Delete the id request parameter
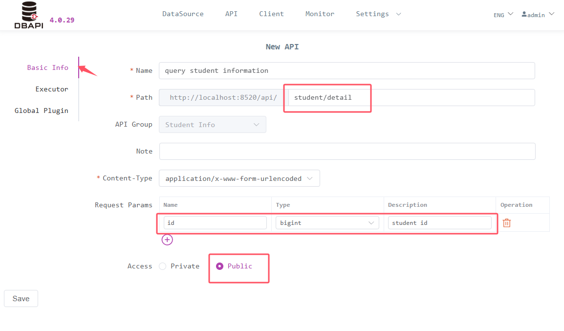The height and width of the screenshot is (331, 564). point(506,222)
